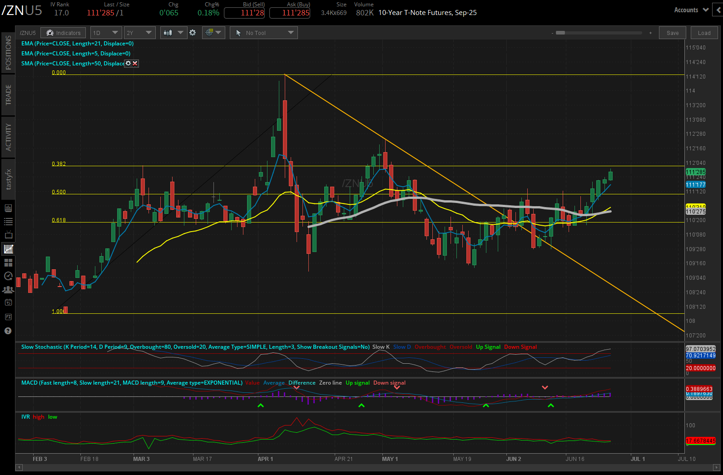
Task: Click the green 111'285 price axis tag
Action: (x=696, y=172)
